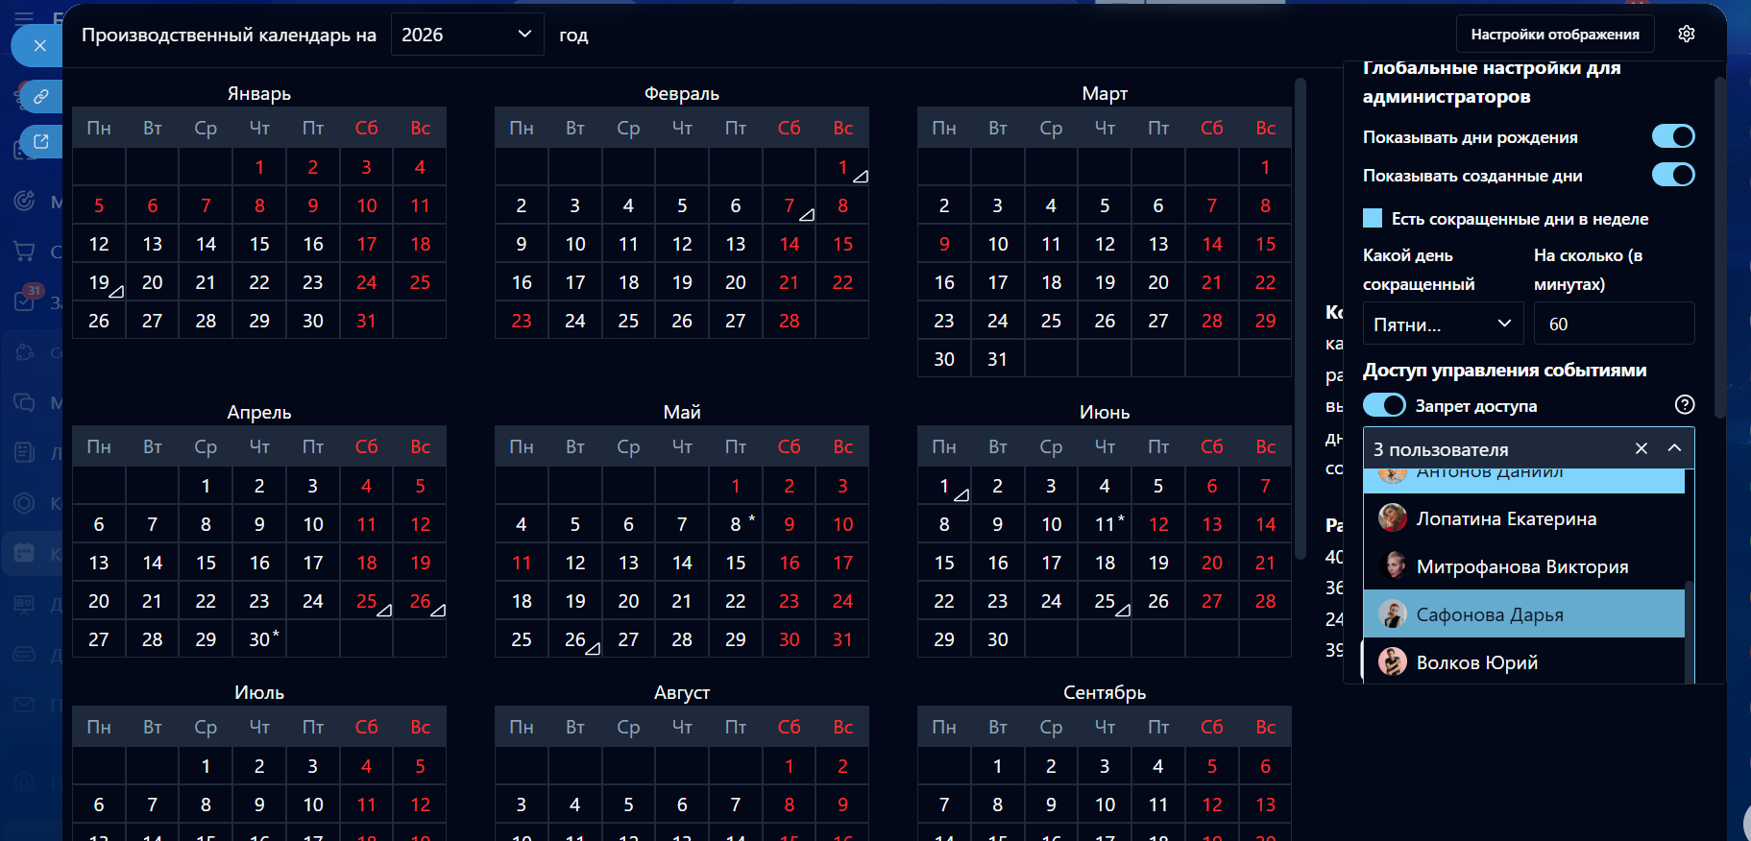The height and width of the screenshot is (841, 1751).
Task: Click May 8 marked with an asterisk
Action: click(735, 524)
